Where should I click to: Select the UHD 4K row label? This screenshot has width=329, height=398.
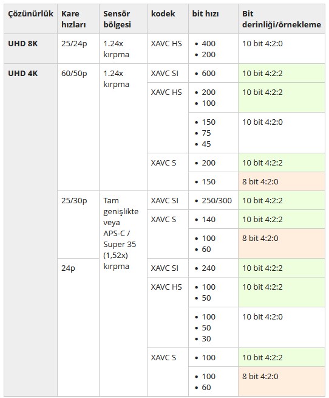23,74
